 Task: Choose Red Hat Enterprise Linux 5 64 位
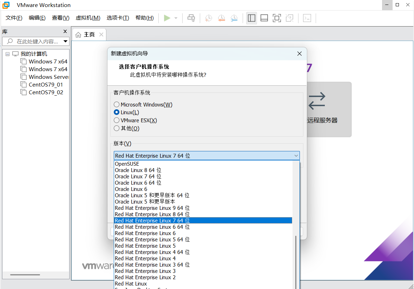tap(203, 240)
